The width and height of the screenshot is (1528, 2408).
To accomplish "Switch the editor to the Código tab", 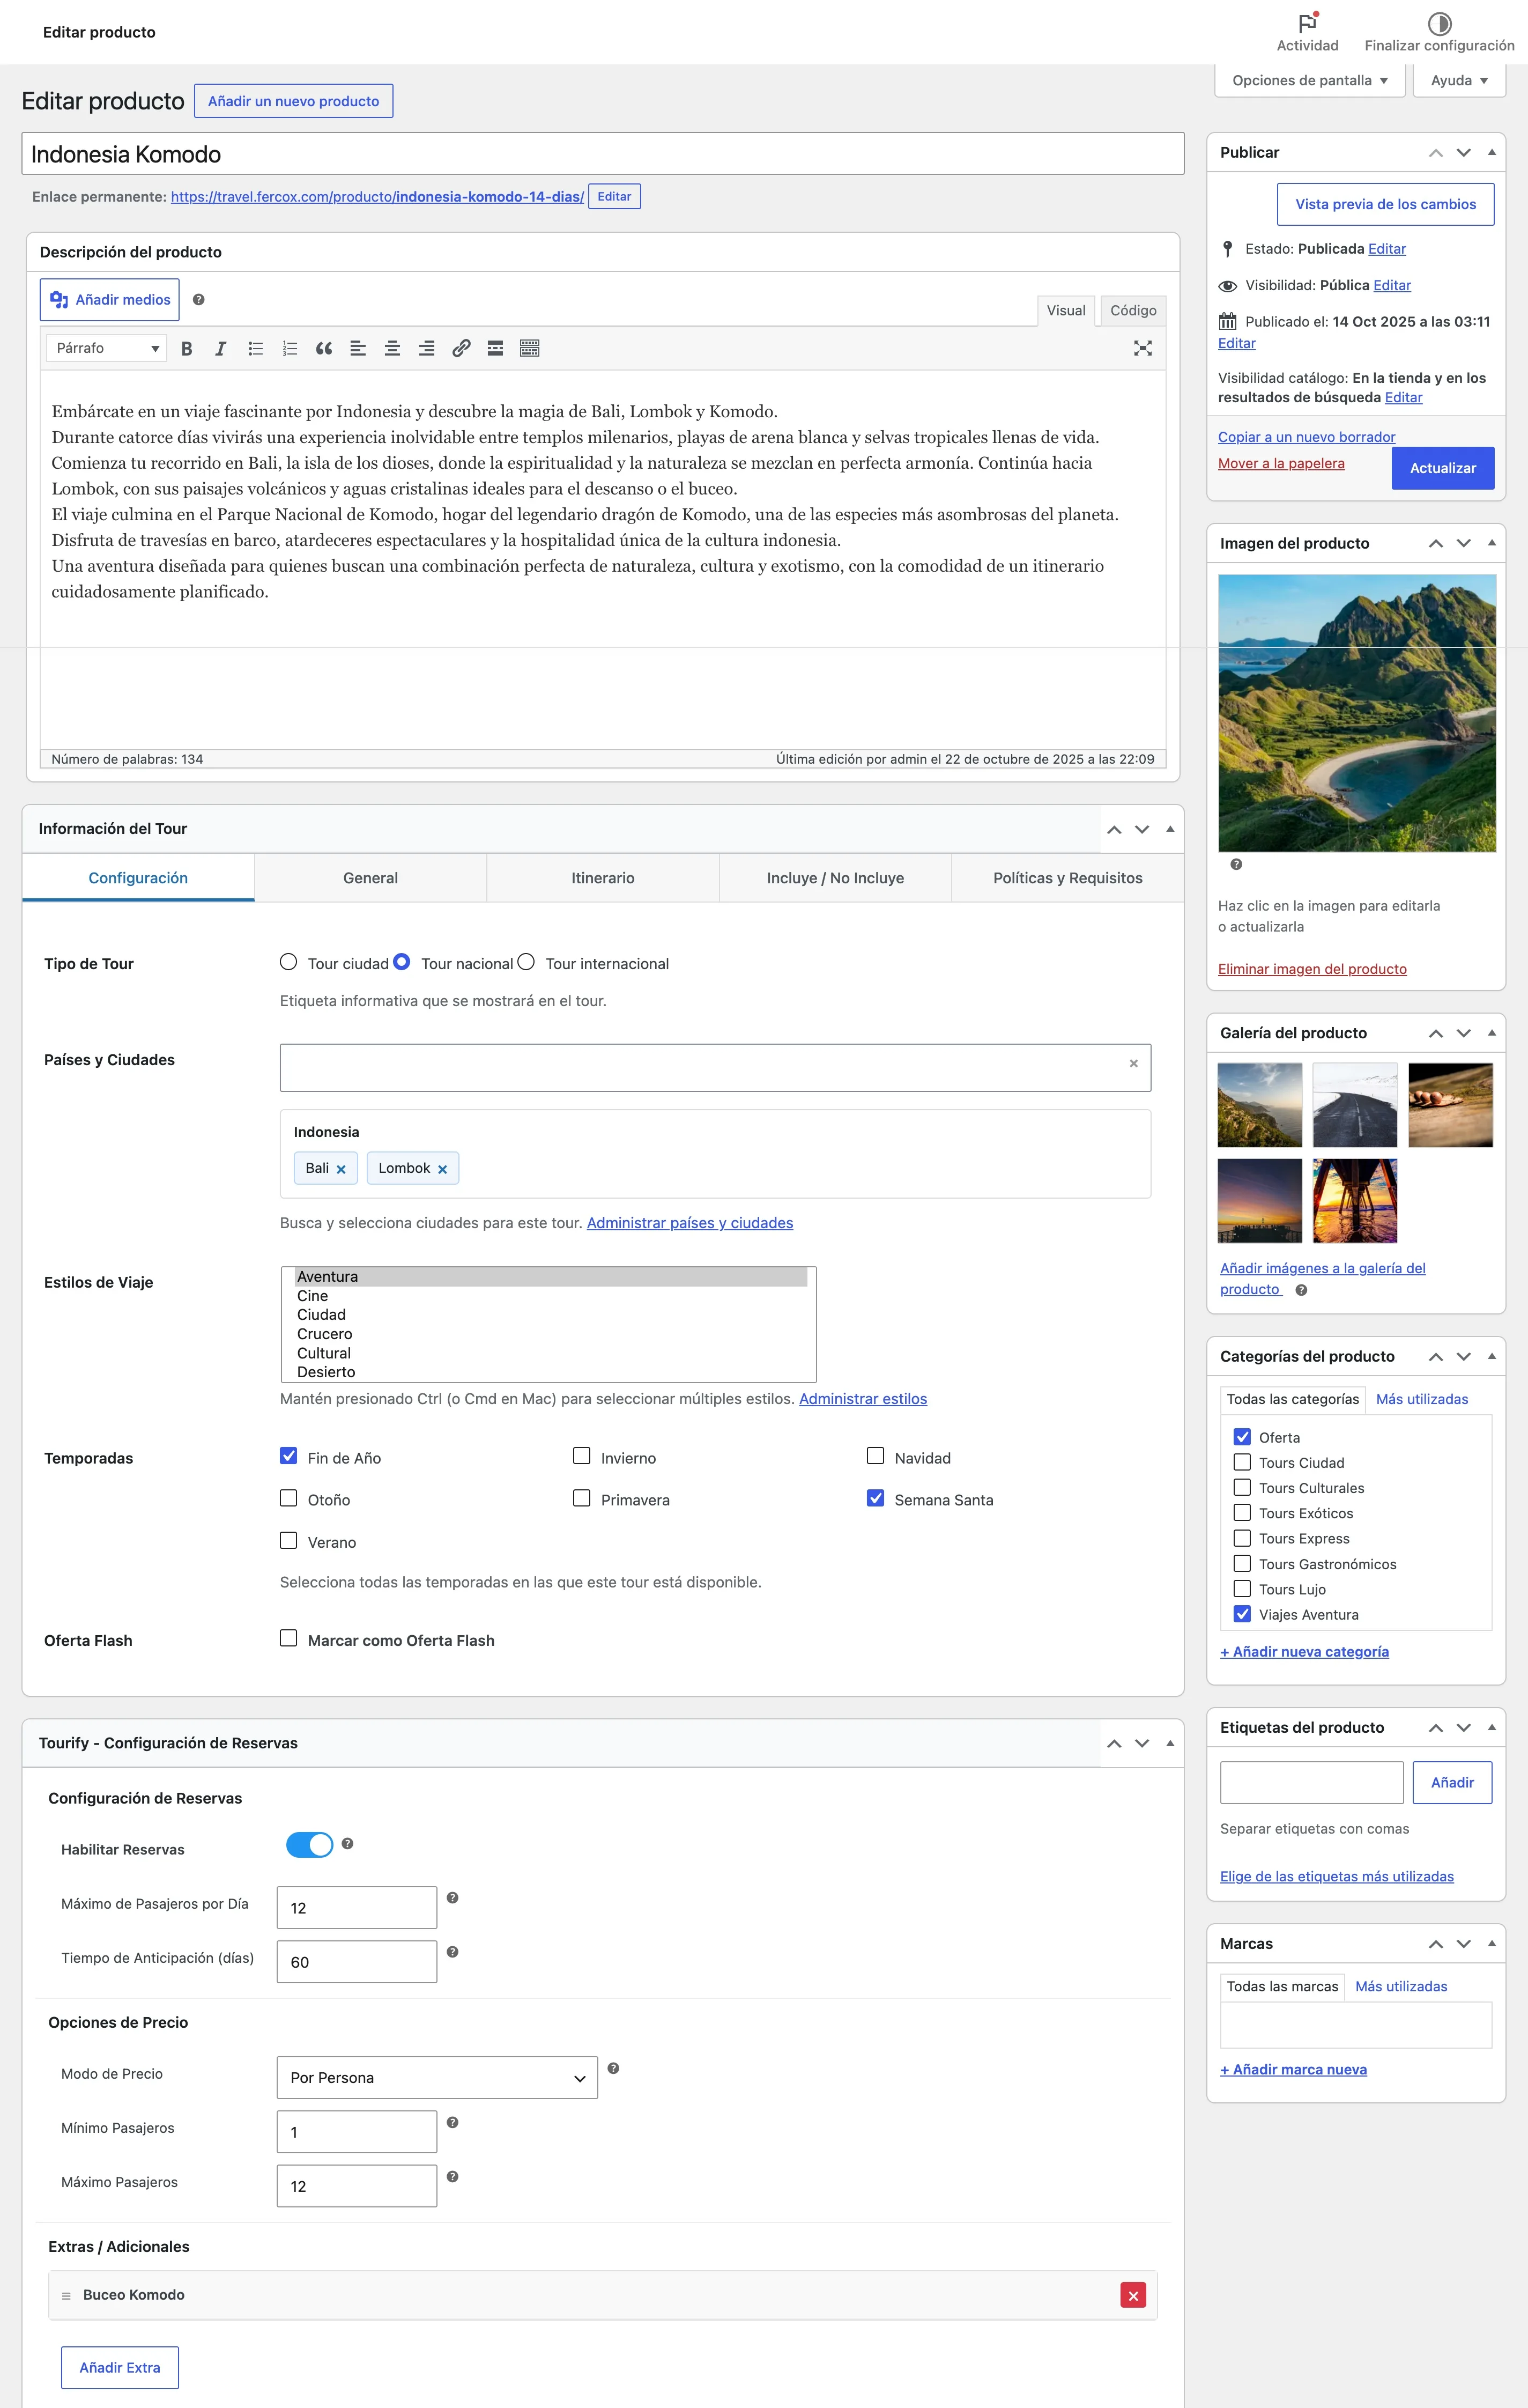I will coord(1133,311).
